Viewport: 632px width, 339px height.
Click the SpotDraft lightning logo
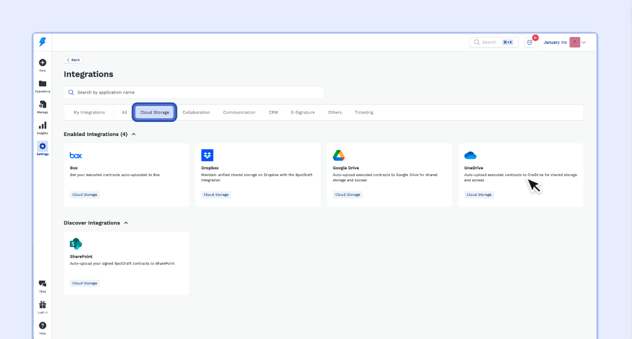[42, 42]
